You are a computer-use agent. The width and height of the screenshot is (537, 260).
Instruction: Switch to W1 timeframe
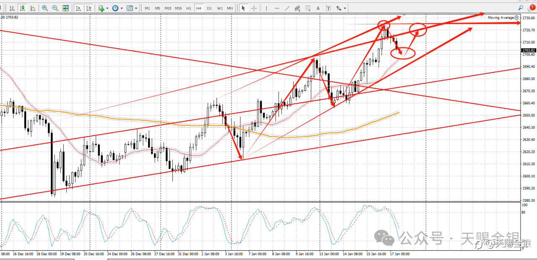[x=219, y=8]
